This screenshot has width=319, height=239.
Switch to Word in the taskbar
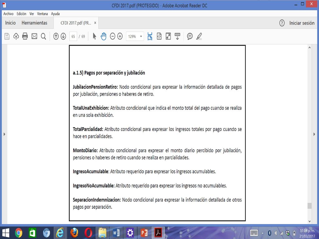click(116, 233)
